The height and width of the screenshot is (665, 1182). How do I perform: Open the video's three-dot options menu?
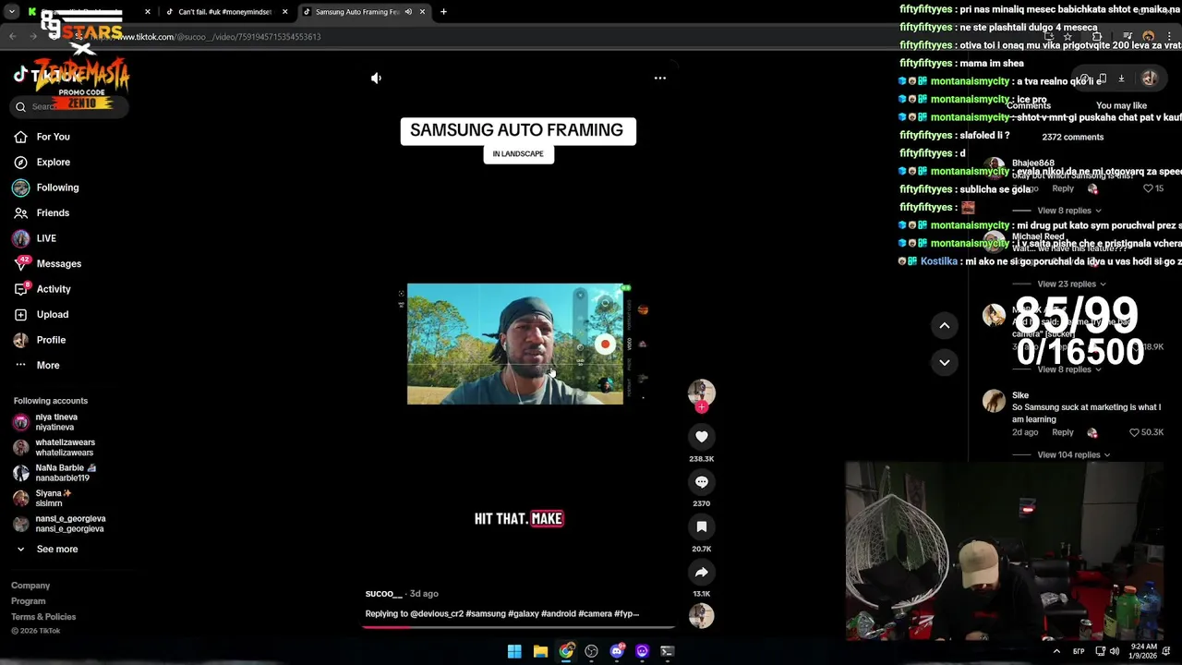[x=660, y=79]
